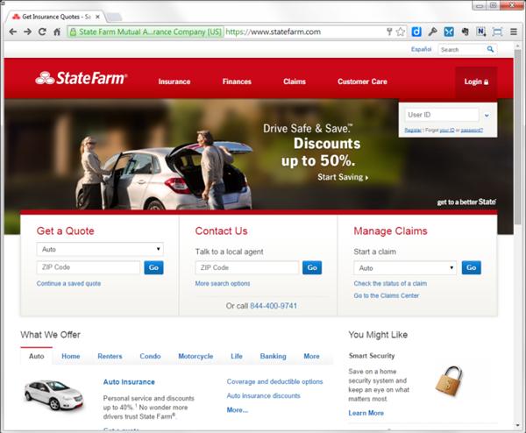Click 'Continue a saved quote' link

(68, 284)
